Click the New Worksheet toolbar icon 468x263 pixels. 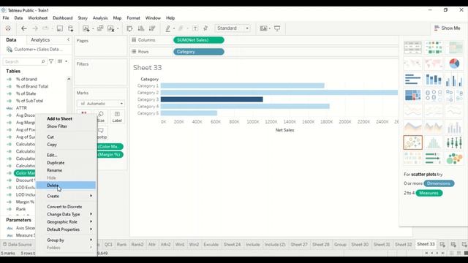[x=86, y=28]
